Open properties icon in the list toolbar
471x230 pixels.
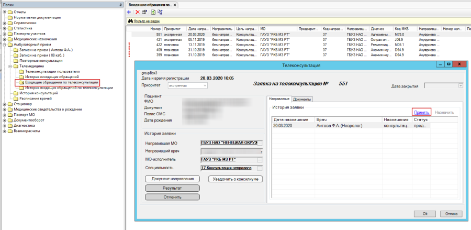click(144, 13)
